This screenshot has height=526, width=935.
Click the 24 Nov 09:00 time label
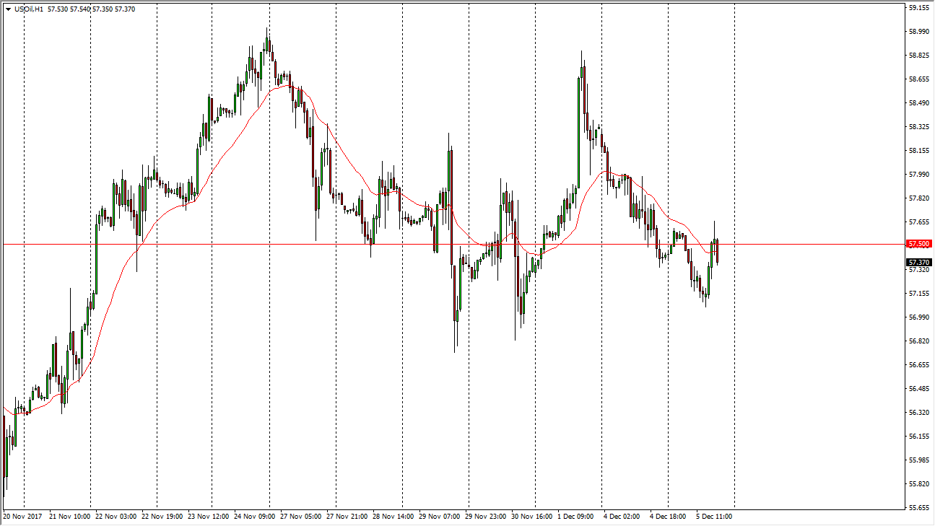[x=255, y=517]
